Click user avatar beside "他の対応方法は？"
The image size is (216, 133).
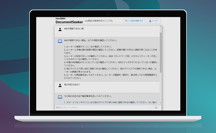point(60,85)
